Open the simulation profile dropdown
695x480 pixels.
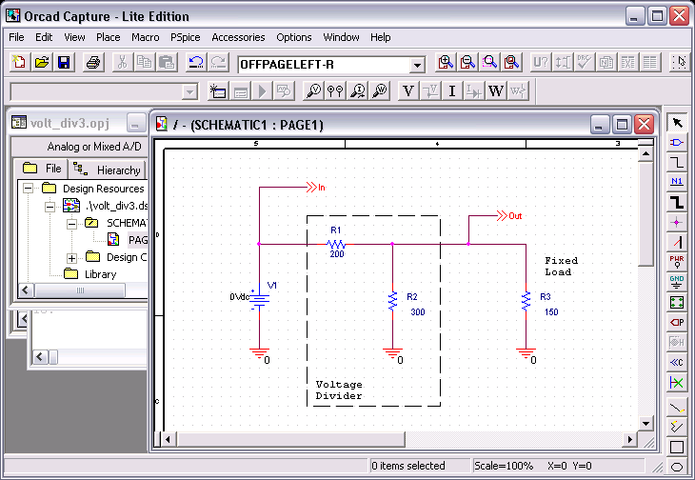189,92
